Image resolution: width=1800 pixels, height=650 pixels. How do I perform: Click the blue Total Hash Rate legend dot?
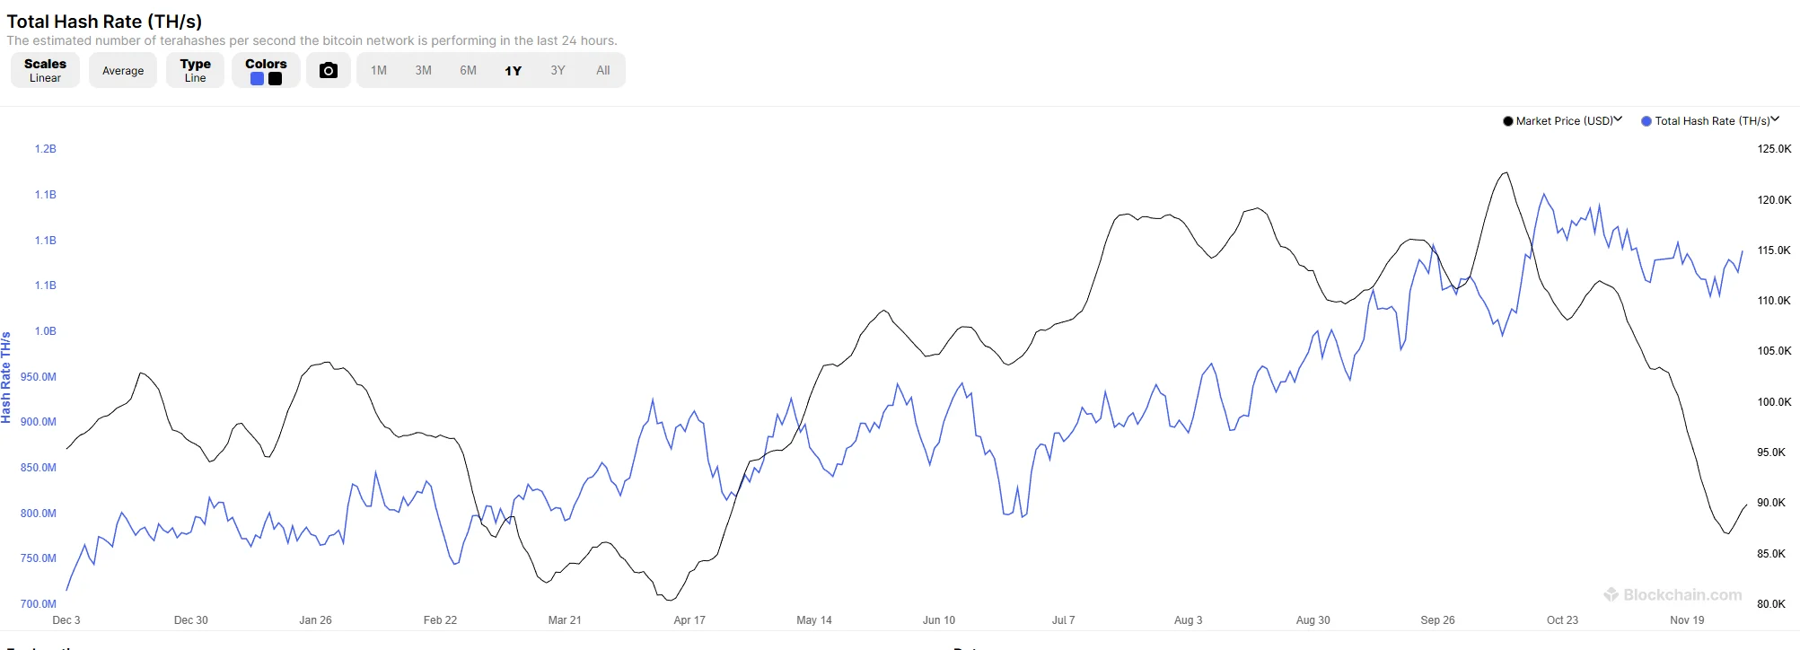(1646, 121)
